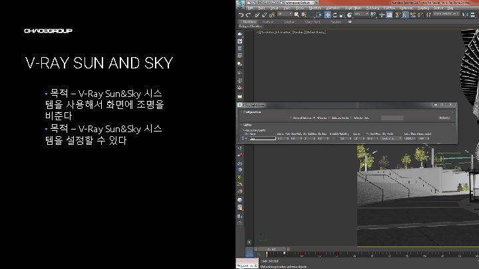
Task: Click the Refresh button in Light Lister
Action: [444, 118]
